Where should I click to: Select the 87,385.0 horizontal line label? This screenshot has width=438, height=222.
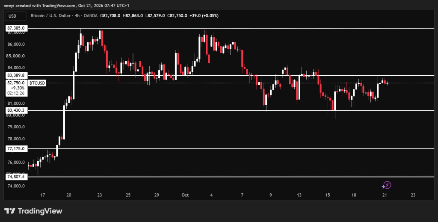17,28
